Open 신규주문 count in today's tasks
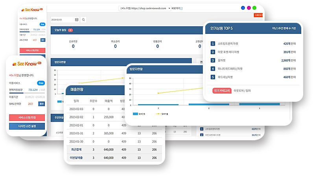 [73, 46]
